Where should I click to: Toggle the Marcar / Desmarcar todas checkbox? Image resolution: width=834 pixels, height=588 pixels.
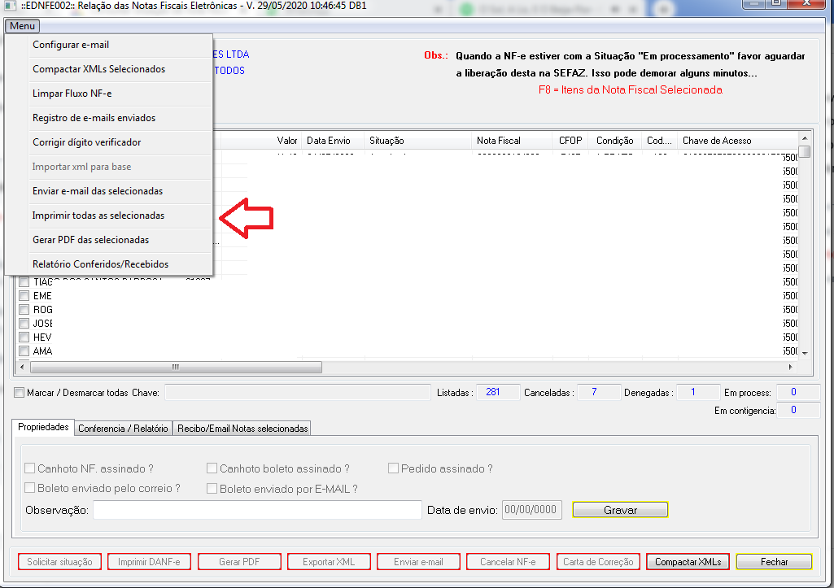point(20,393)
